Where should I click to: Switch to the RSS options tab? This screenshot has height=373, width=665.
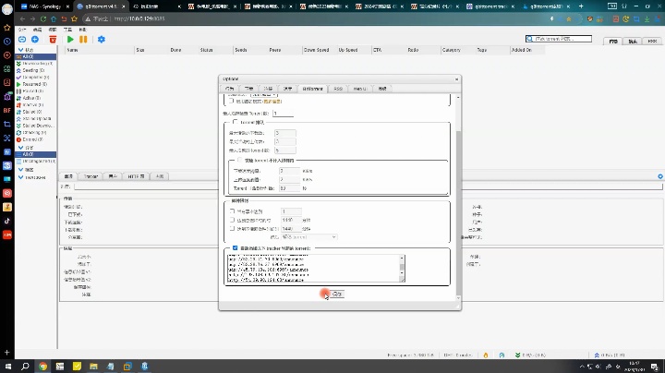(x=338, y=89)
